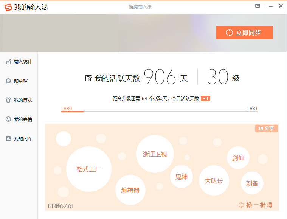Open 勋章馆 in the sidebar
The width and height of the screenshot is (287, 219).
17,81
